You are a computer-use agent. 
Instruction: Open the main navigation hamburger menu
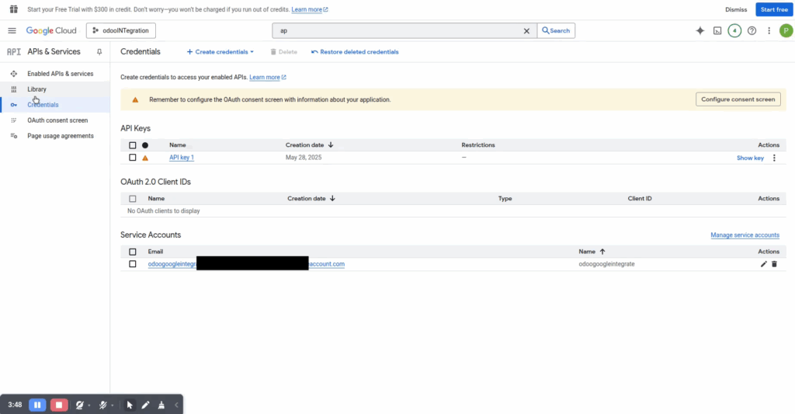point(12,30)
